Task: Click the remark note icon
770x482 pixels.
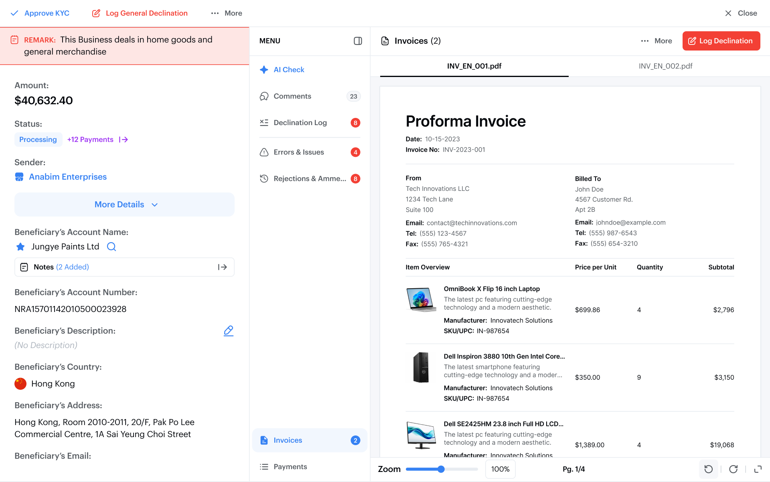Action: (14, 40)
